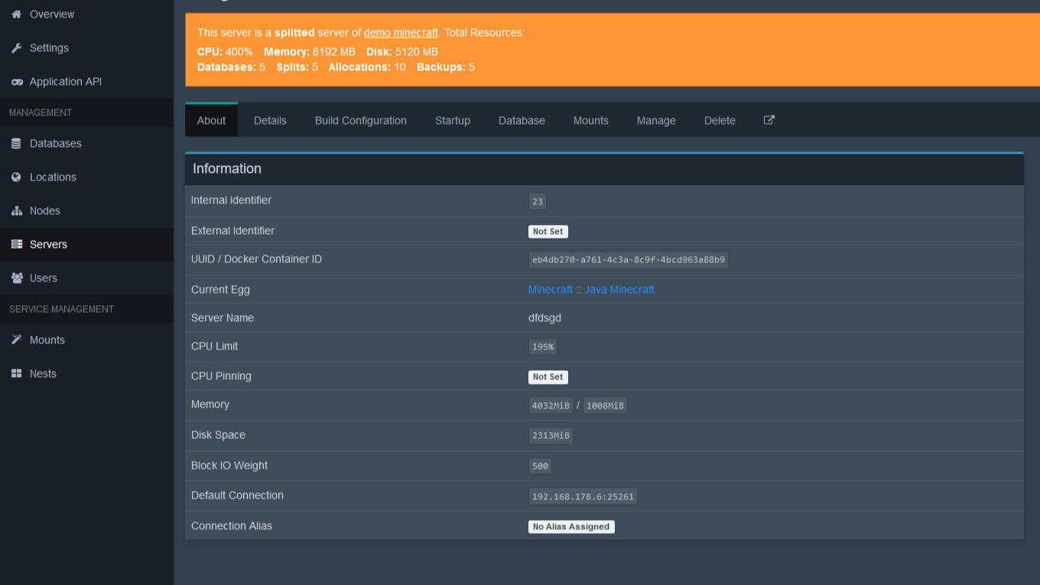Screen dimensions: 1040x585
Task: Click the Settings wrench icon
Action: coord(16,47)
